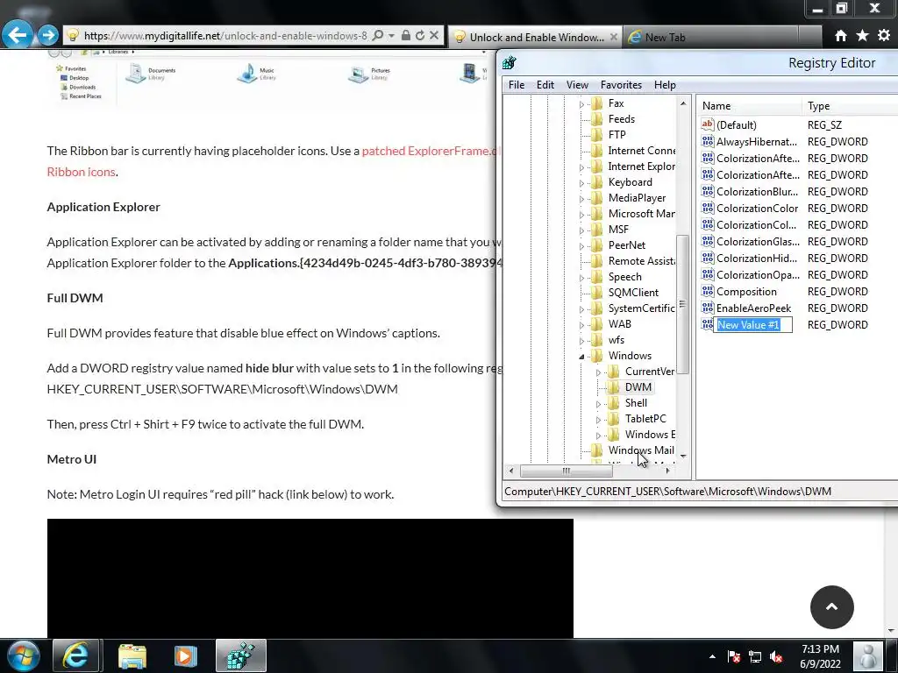Open IE Tools gear icon

884,35
